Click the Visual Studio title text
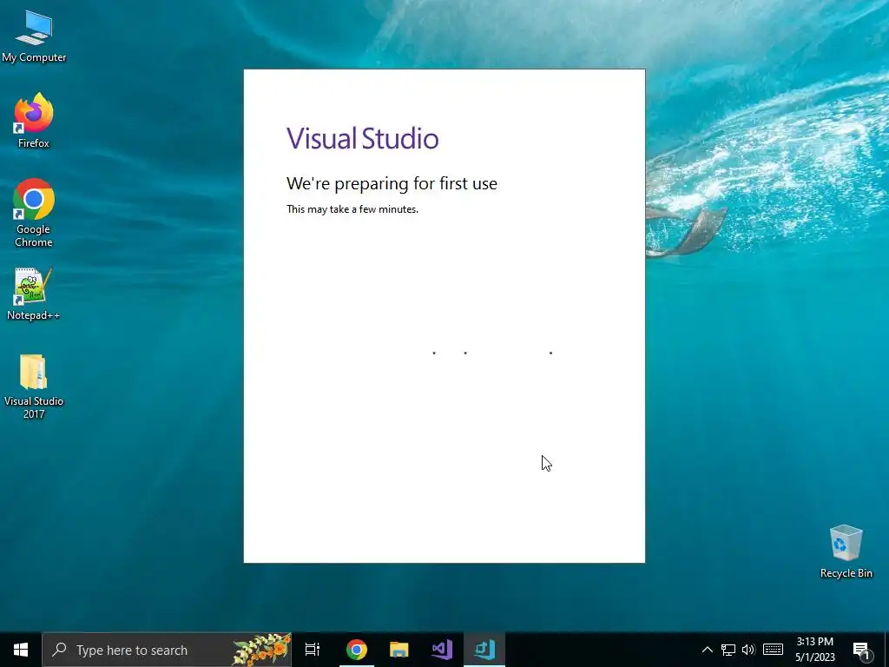 click(x=362, y=138)
